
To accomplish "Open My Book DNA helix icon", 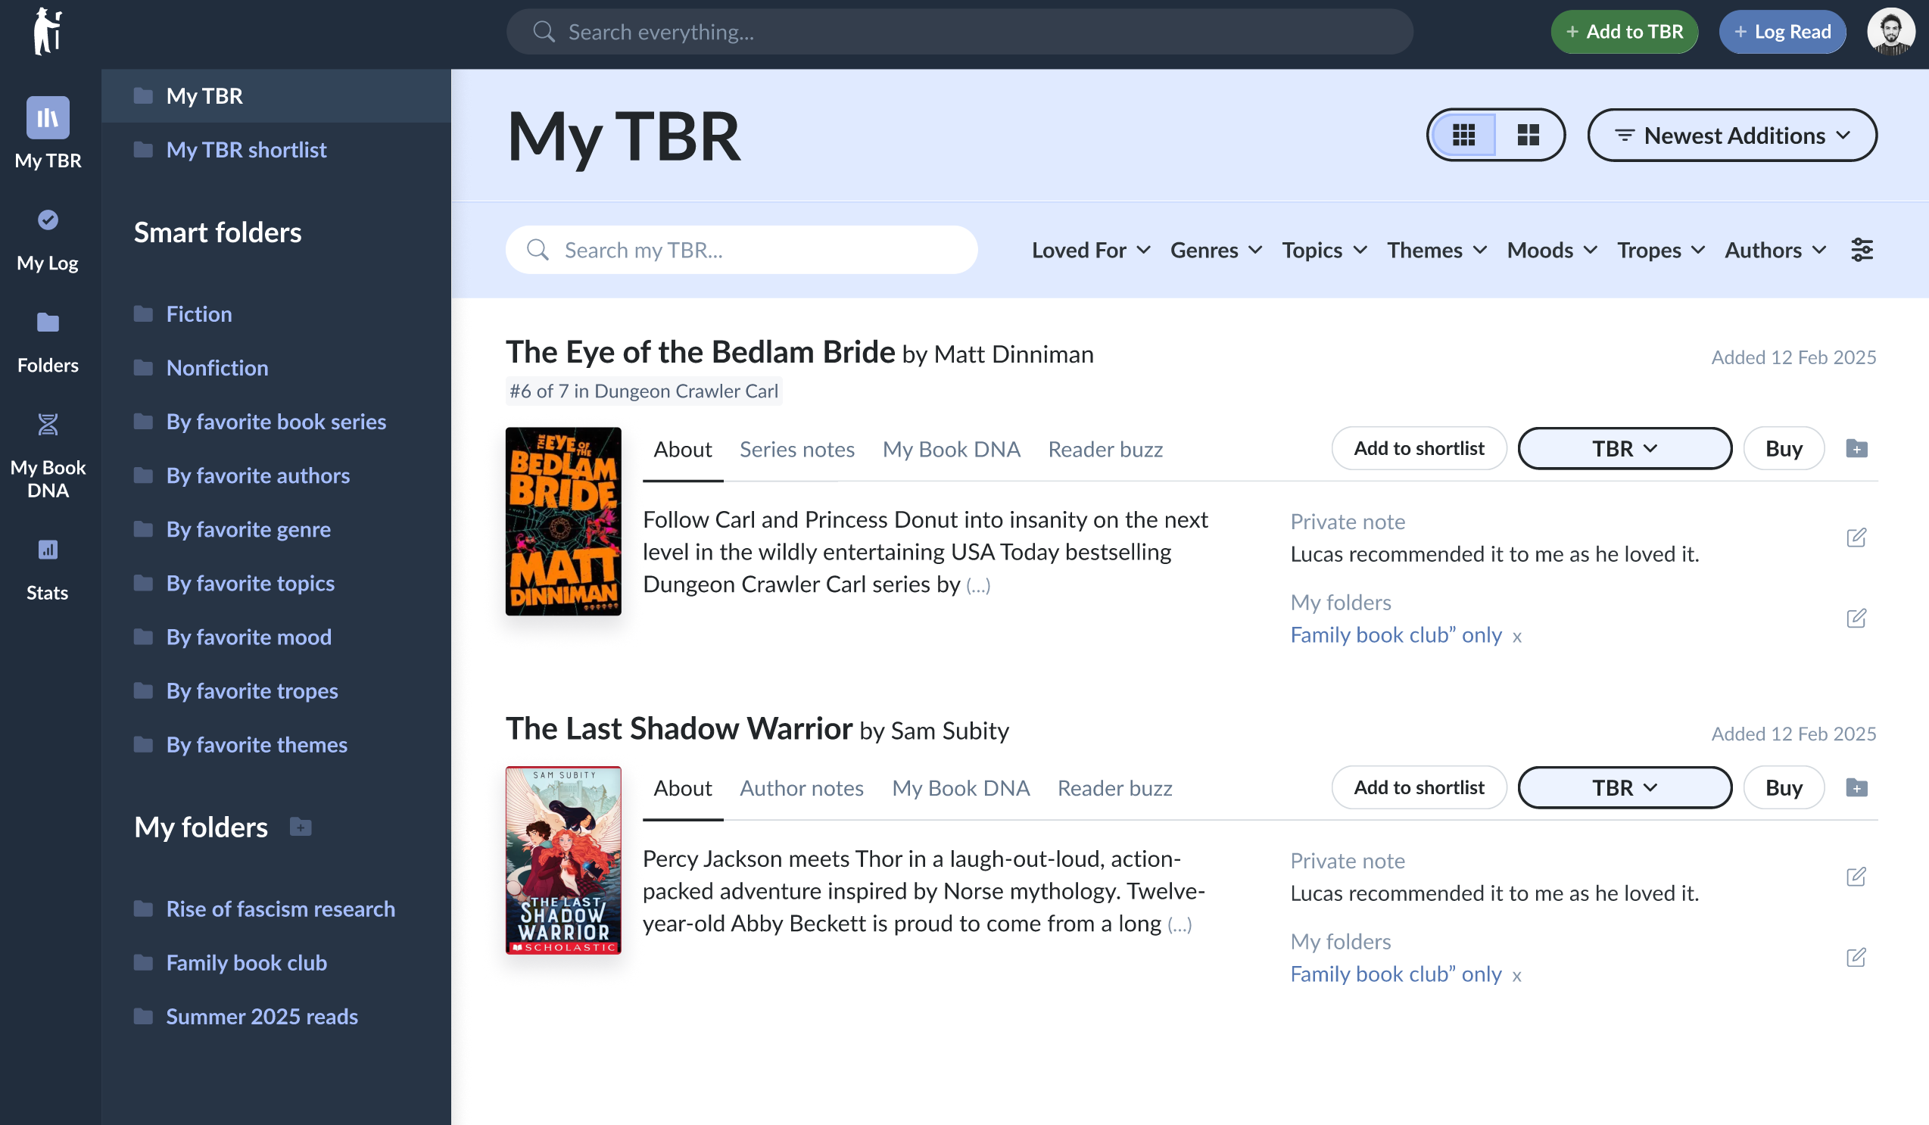I will click(48, 424).
